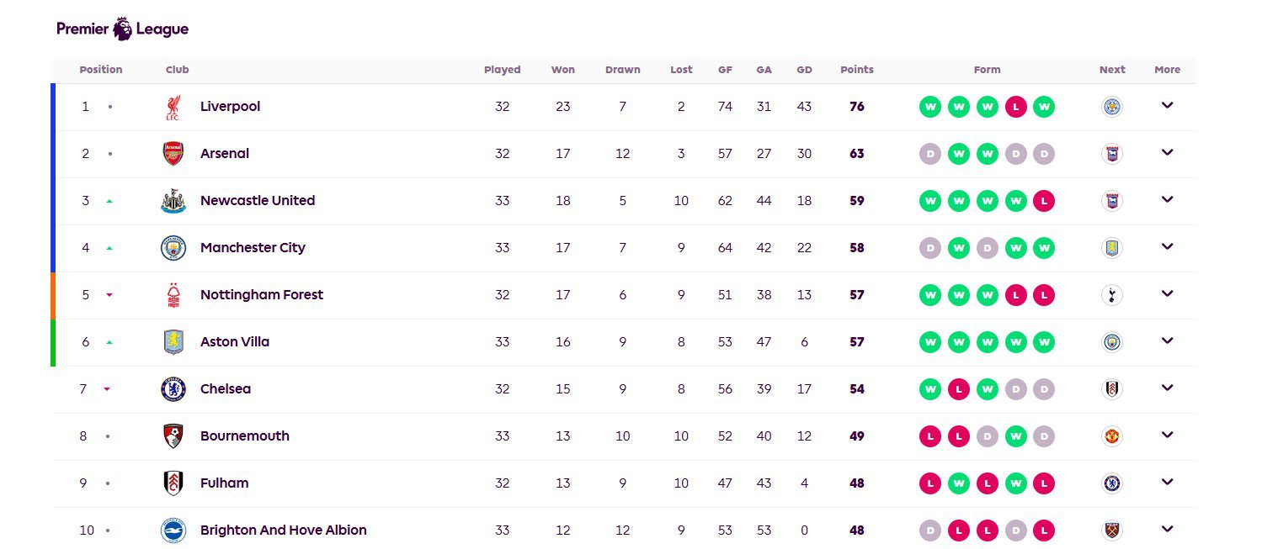Select the Points column header

coord(857,70)
